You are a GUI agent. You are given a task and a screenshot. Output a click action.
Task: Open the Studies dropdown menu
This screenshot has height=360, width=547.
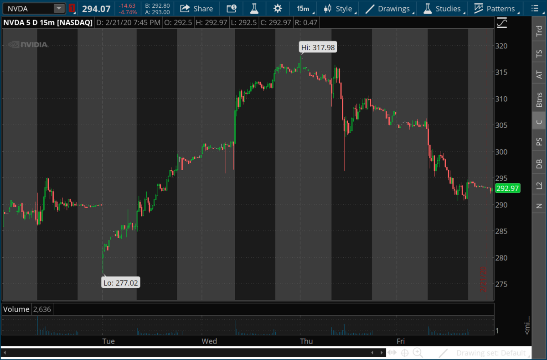point(444,8)
